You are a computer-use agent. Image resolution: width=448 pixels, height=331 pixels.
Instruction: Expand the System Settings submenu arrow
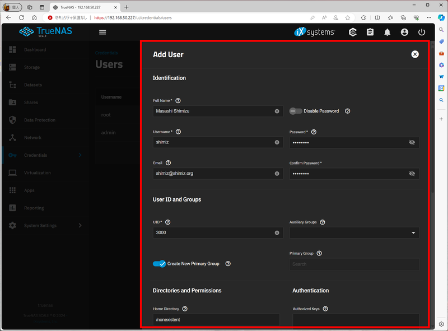point(80,226)
